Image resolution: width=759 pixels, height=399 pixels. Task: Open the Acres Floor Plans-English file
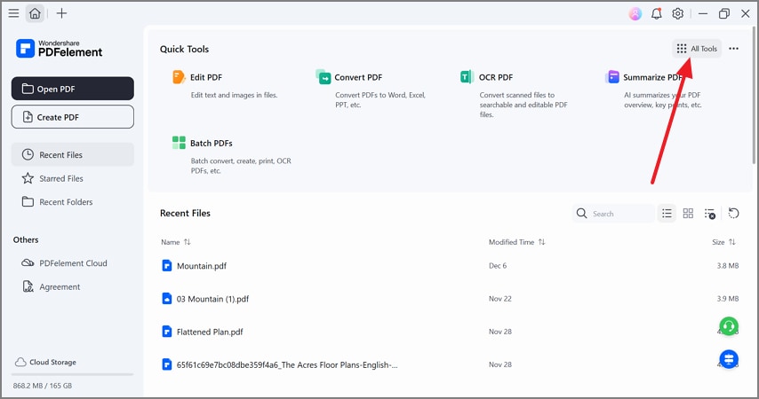287,364
